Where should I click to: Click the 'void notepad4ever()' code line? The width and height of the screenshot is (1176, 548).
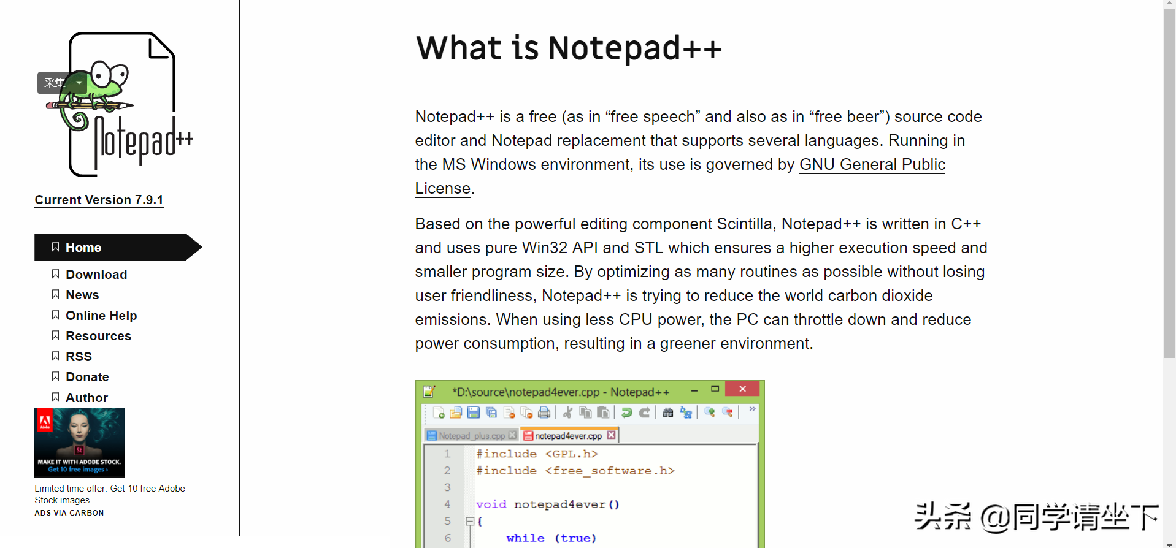point(548,504)
